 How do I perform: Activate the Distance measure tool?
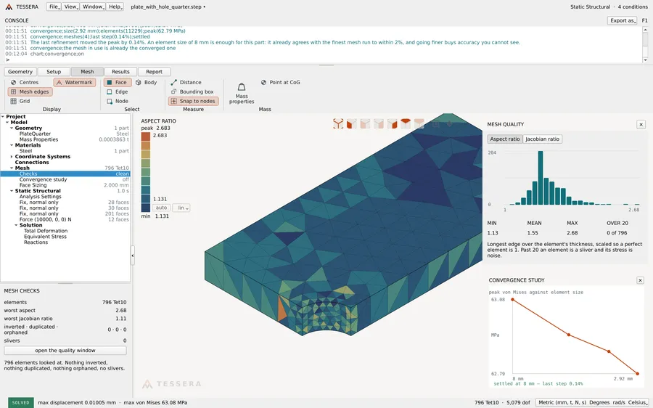186,83
